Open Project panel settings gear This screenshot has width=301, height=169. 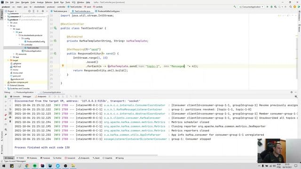point(43,11)
